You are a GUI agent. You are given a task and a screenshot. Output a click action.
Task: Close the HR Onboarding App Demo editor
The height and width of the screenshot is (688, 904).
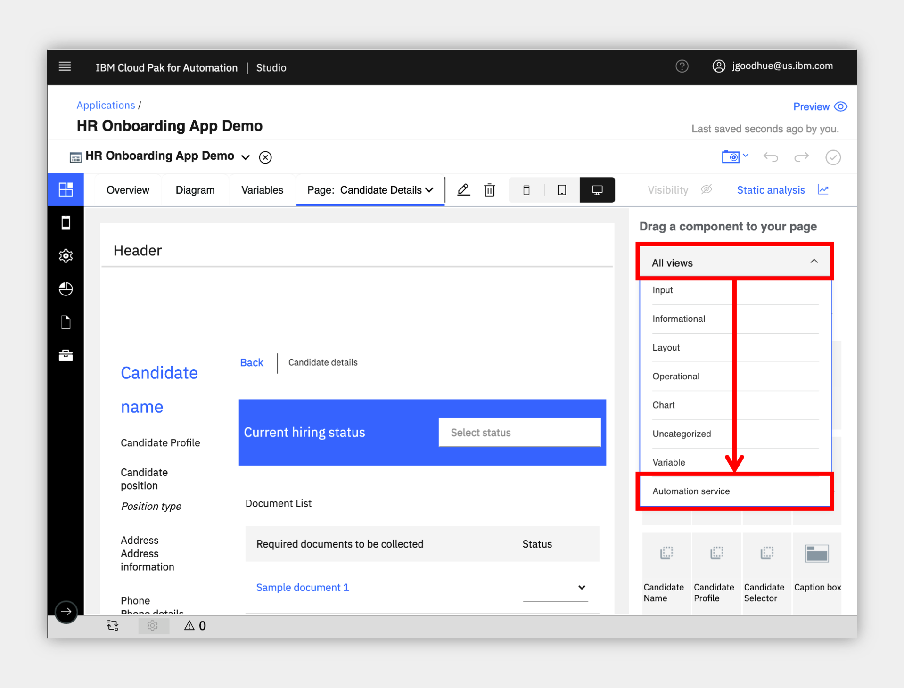[265, 157]
